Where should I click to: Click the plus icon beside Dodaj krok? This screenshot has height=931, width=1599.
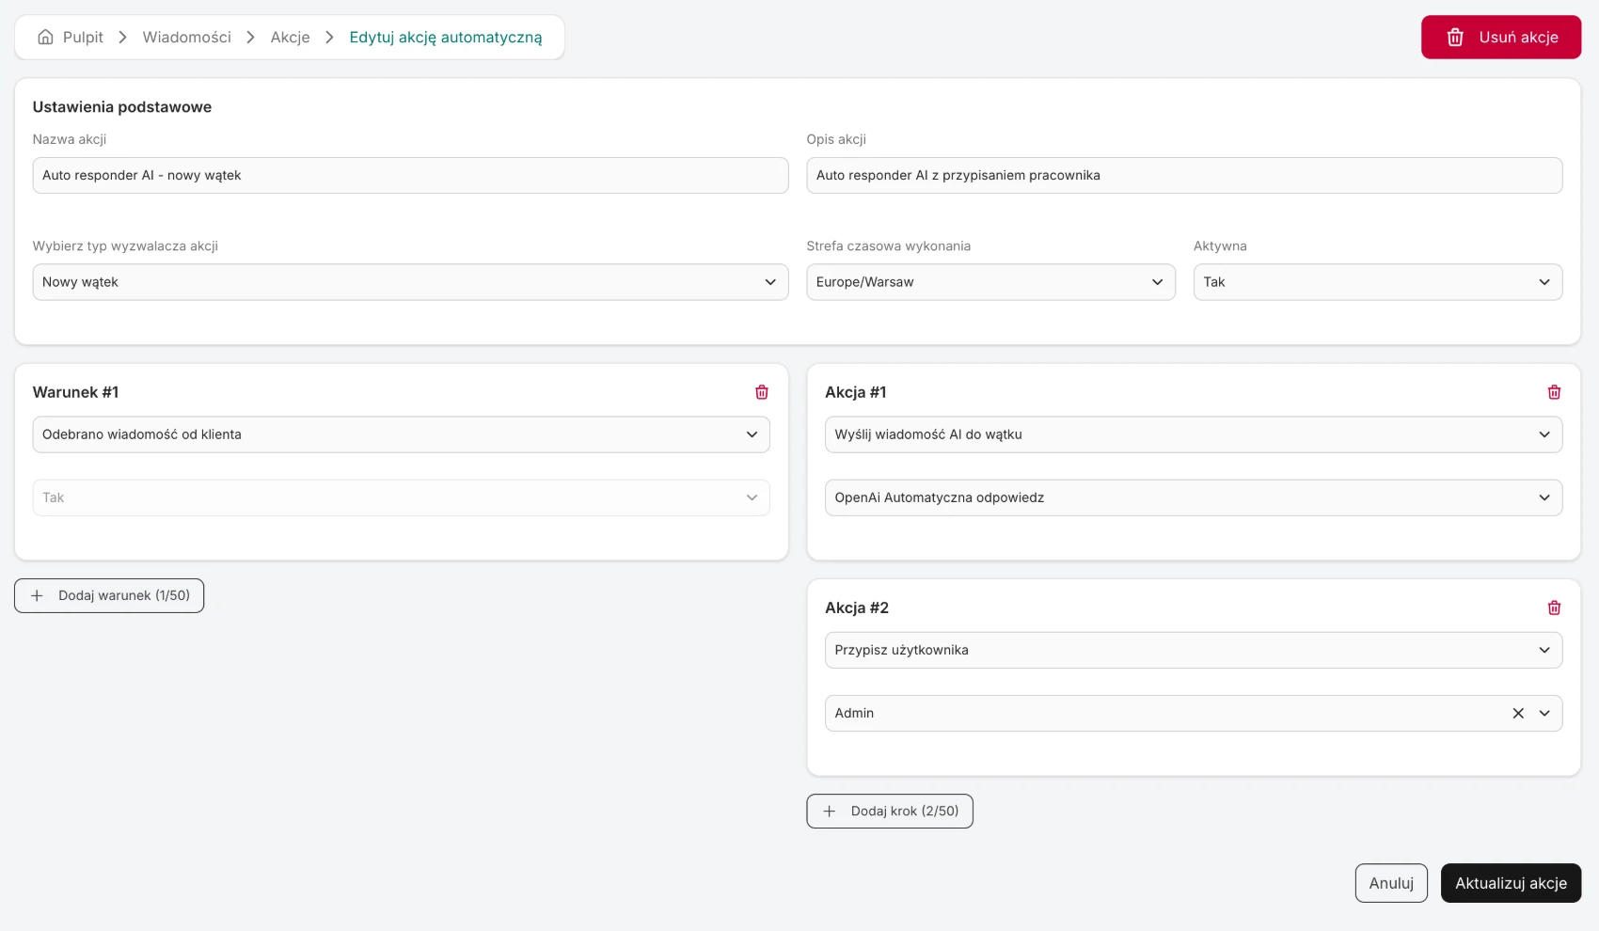829,811
